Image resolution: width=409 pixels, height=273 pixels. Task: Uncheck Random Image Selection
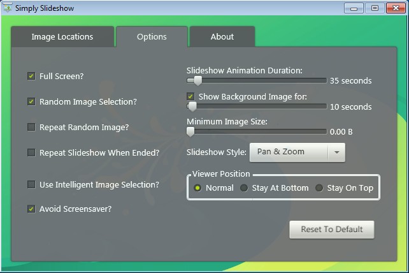(31, 101)
